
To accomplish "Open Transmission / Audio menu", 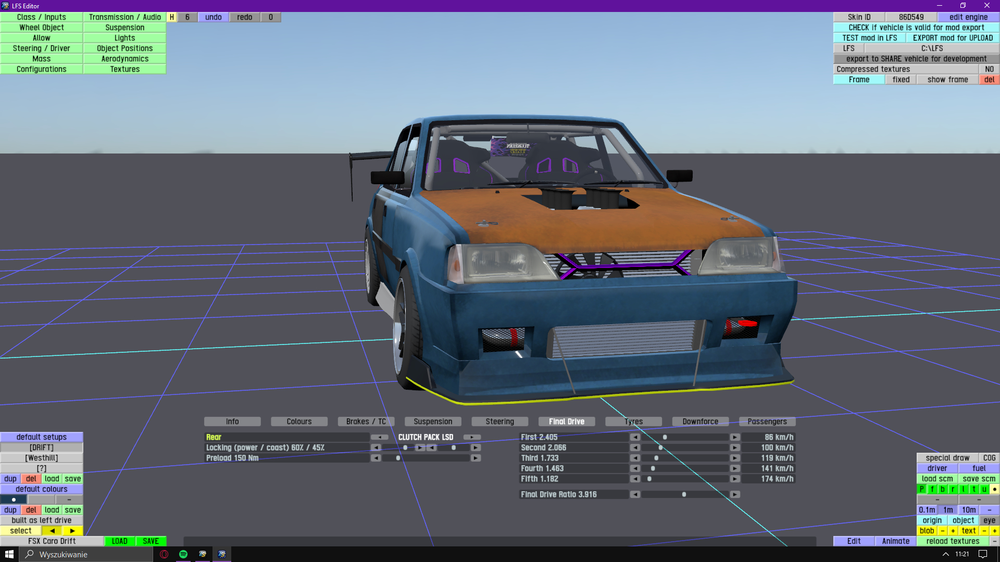I will [x=124, y=17].
